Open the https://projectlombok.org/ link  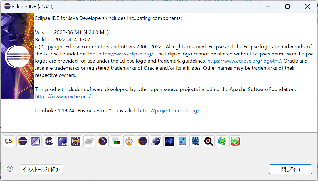pyautogui.click(x=169, y=110)
